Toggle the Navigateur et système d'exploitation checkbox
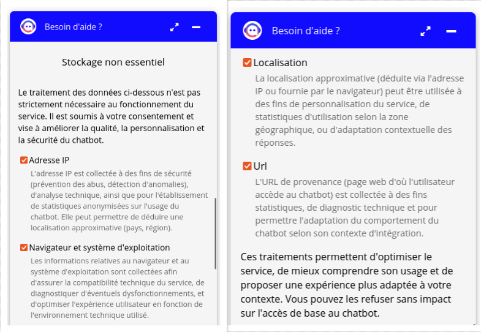This screenshot has height=332, width=481. (x=25, y=247)
